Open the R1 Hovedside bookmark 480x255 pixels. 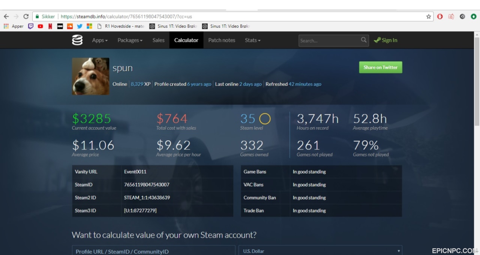point(121,26)
